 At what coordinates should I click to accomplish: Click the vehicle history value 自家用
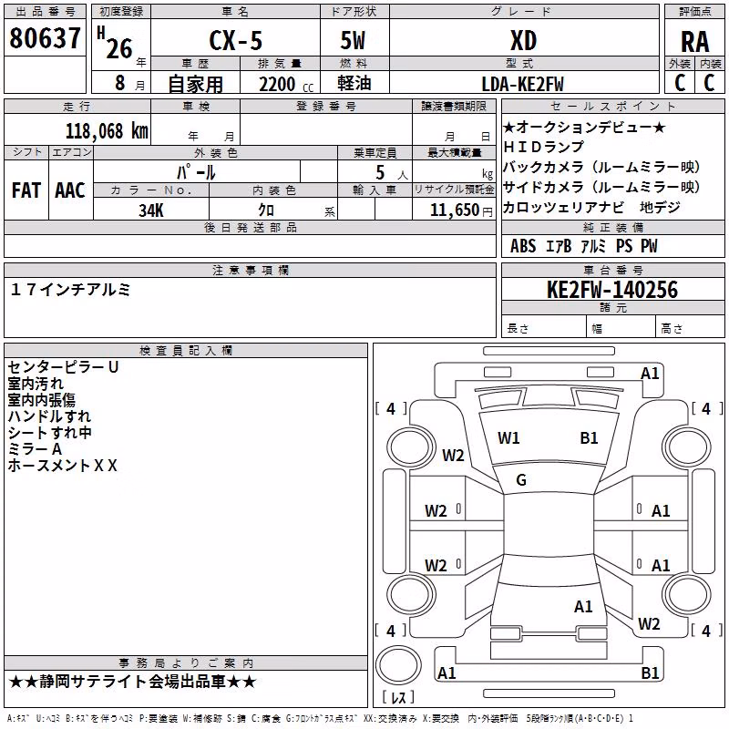(x=195, y=84)
